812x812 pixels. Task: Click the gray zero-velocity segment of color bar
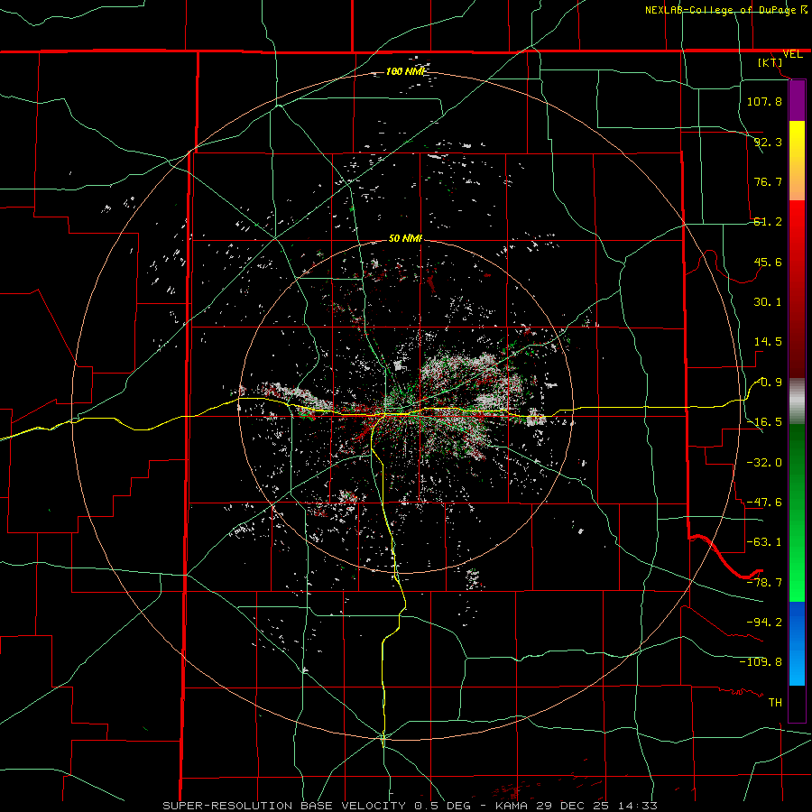[x=797, y=401]
